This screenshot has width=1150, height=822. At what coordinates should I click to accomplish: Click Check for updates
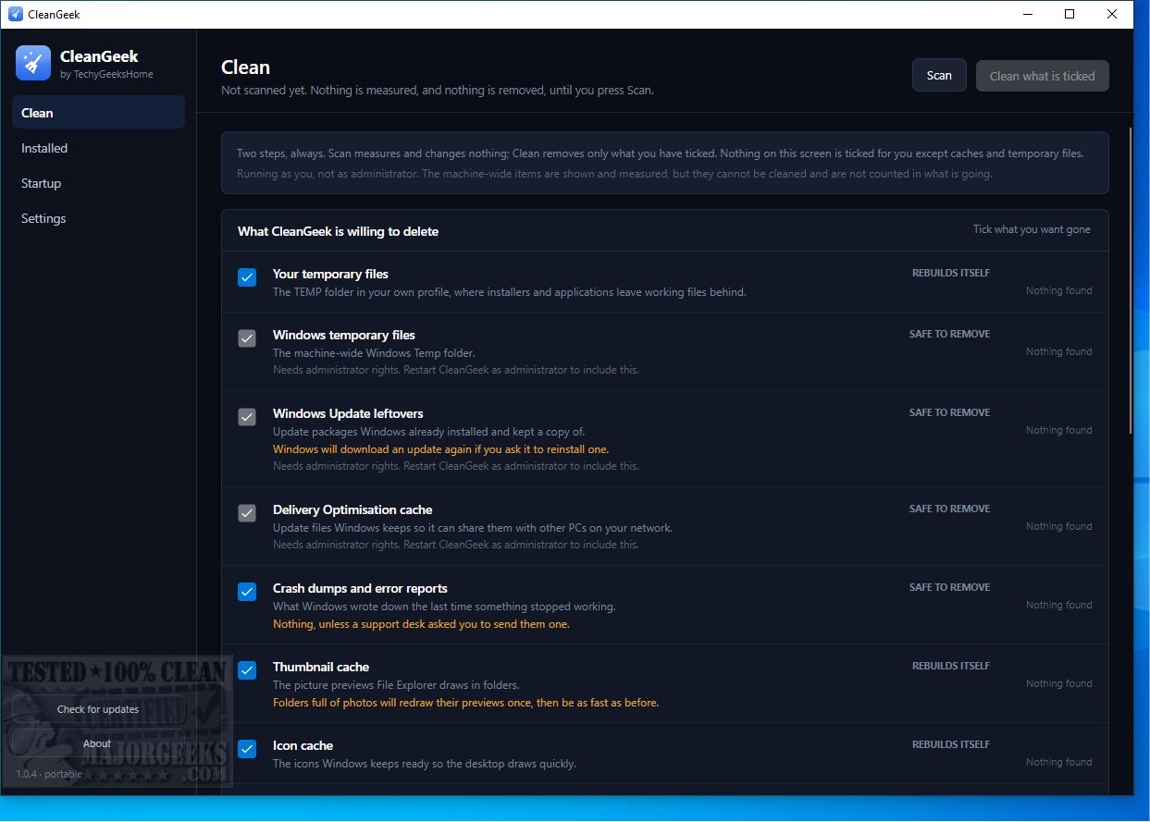[98, 709]
